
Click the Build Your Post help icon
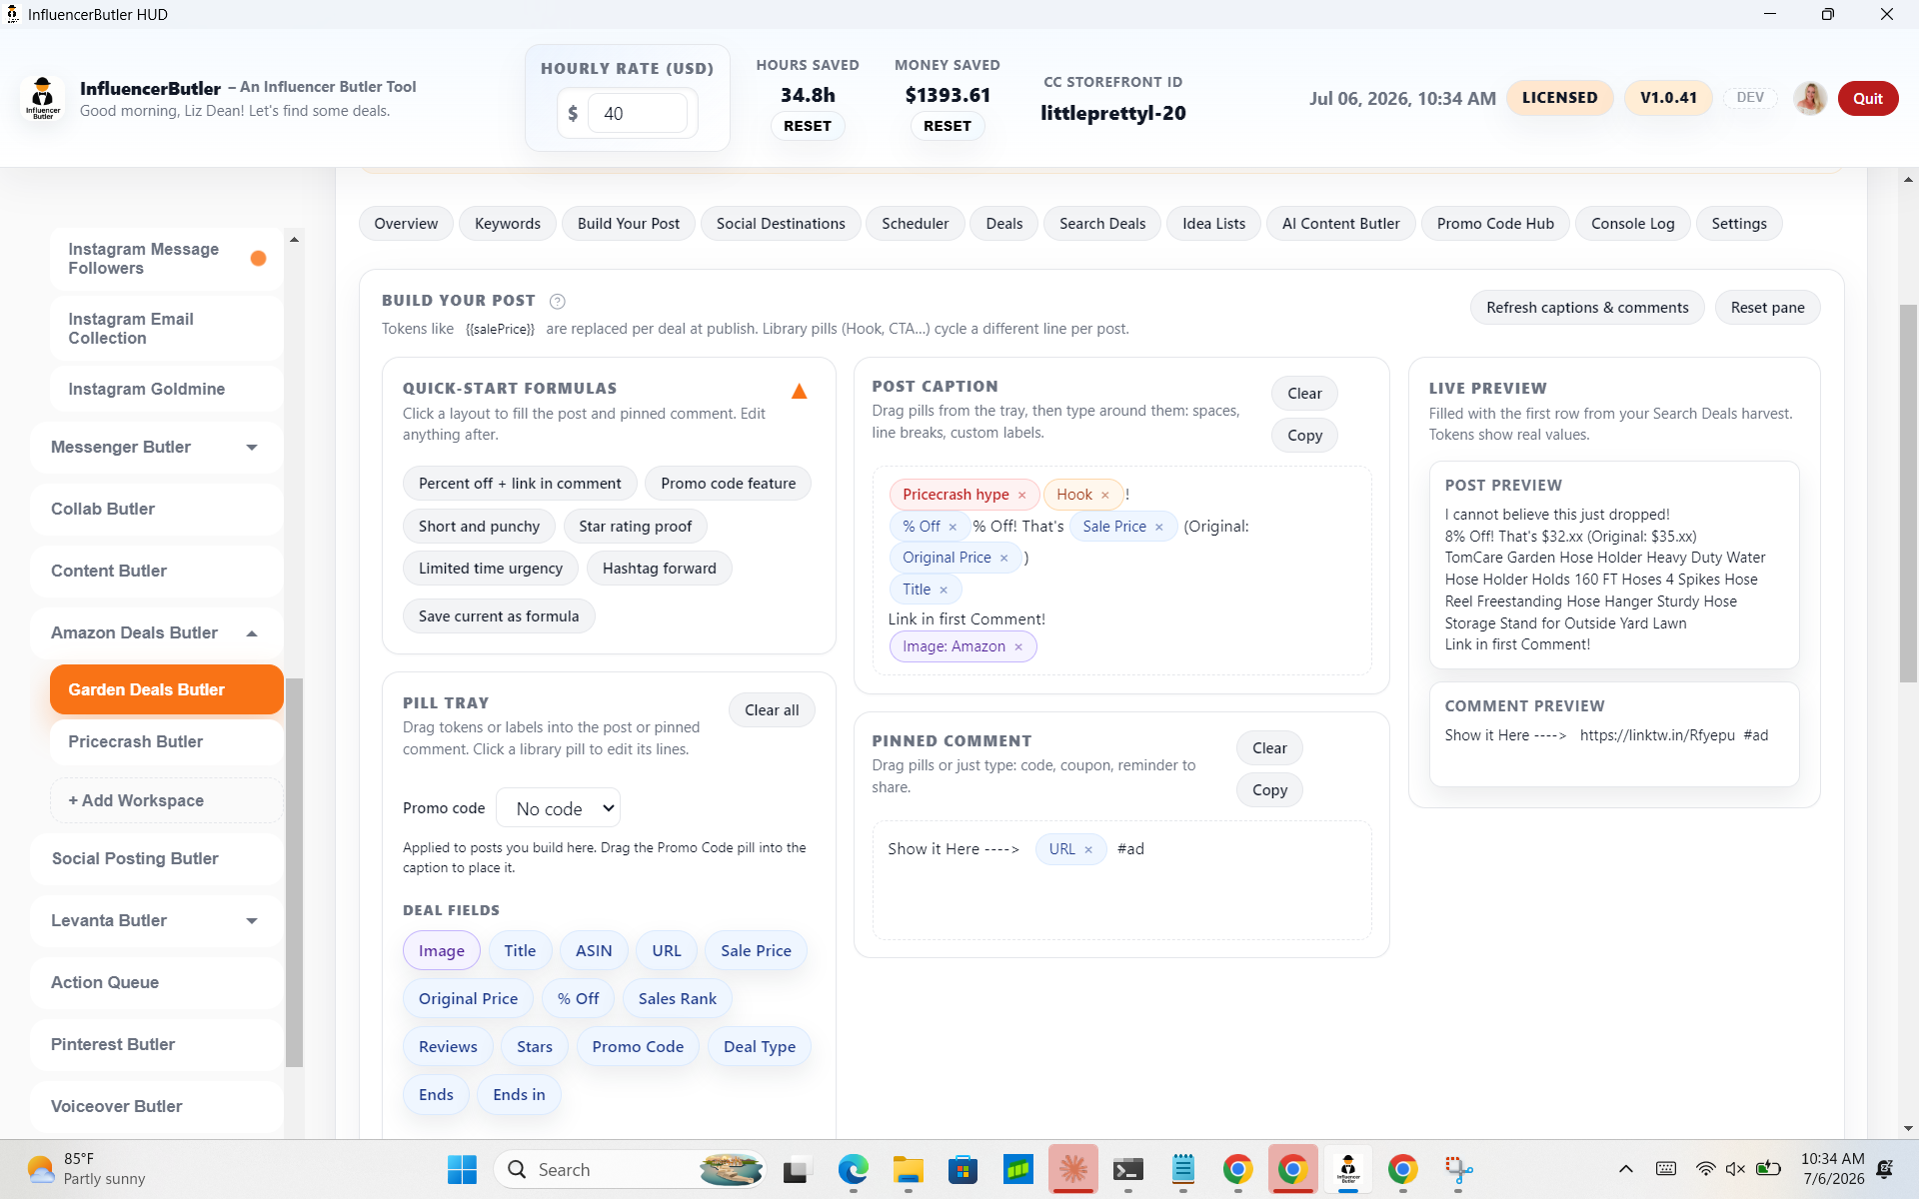(558, 301)
